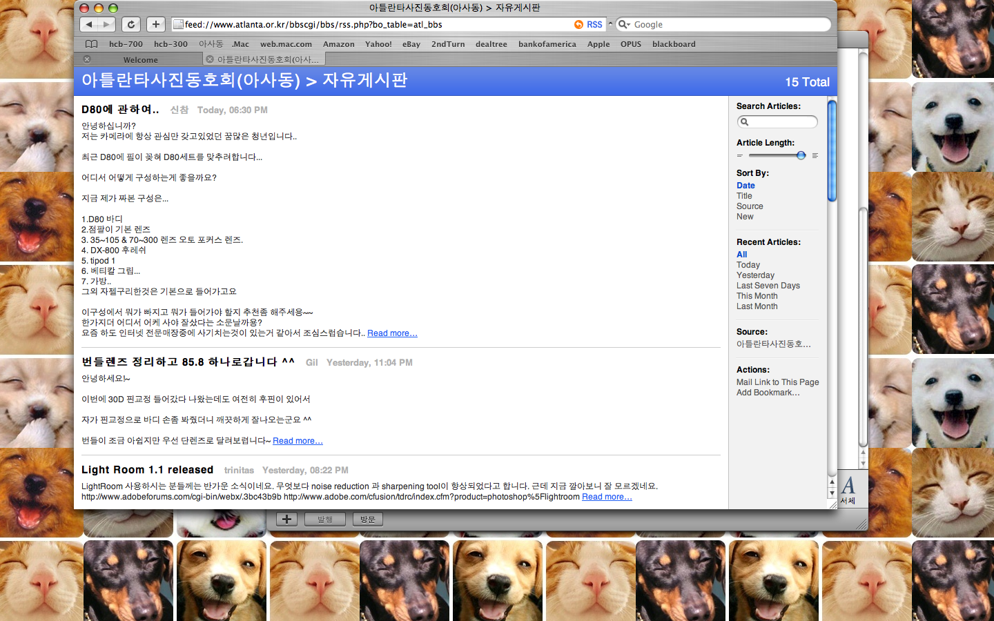The width and height of the screenshot is (994, 621).
Task: Click the Article Length slider knob
Action: point(801,155)
